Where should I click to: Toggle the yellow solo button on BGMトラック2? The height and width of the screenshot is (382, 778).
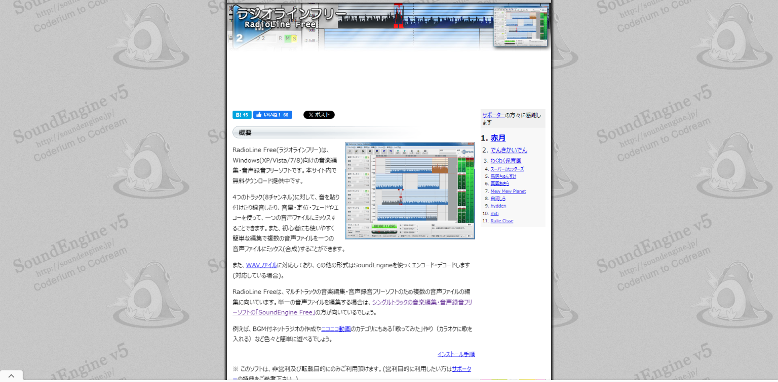(368, 208)
